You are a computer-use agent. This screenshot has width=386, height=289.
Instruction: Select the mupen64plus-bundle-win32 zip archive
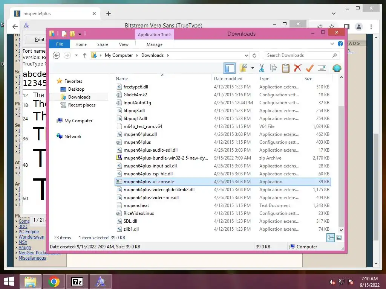[223, 158]
